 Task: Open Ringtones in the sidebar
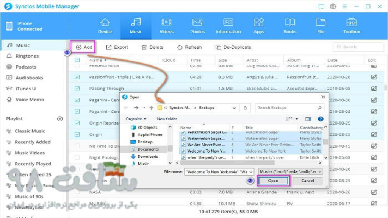pos(27,56)
